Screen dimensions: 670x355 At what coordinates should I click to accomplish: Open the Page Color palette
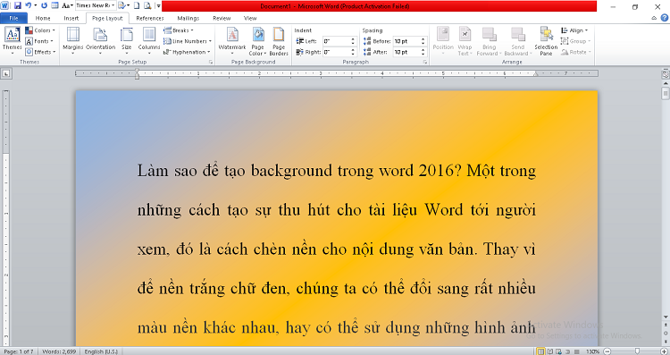coord(257,41)
